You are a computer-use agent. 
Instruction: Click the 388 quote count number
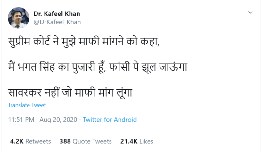tap(65, 141)
